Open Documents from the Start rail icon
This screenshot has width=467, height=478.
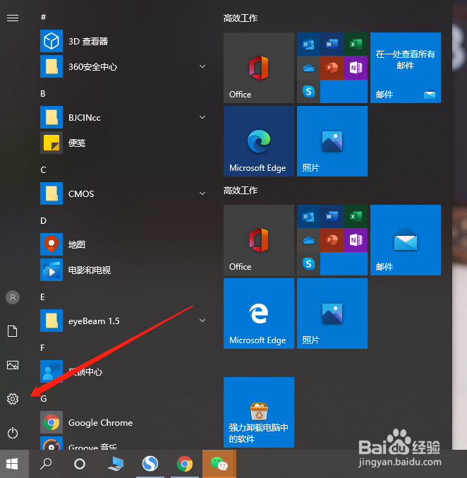click(x=13, y=331)
